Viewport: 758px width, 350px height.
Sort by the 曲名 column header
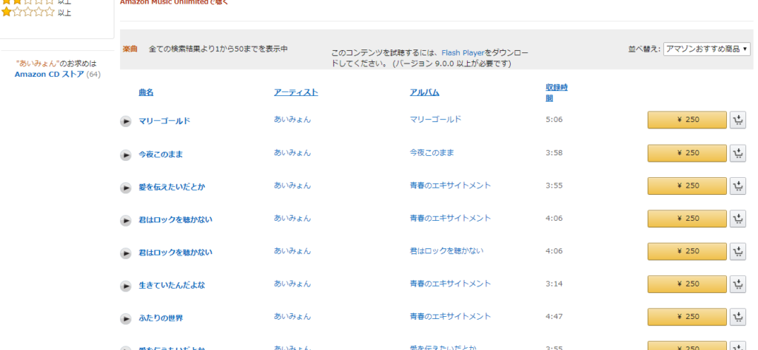[146, 92]
